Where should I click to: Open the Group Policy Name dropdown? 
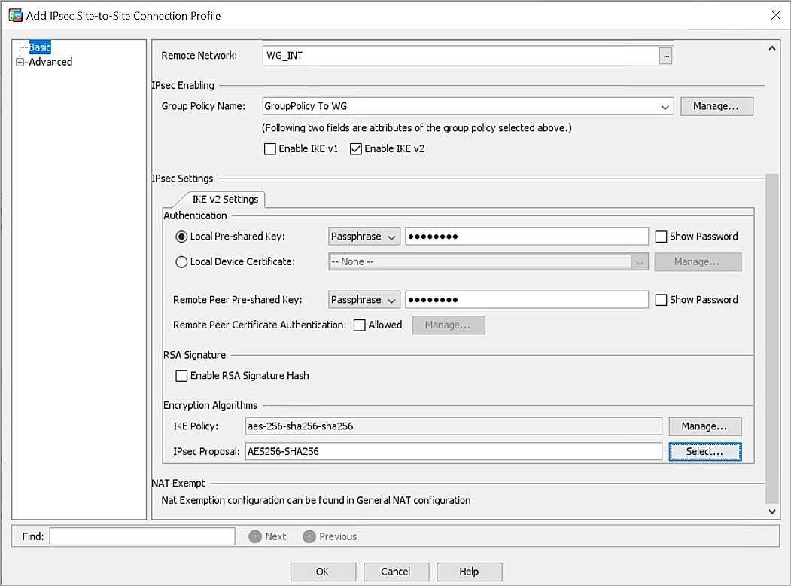point(665,106)
